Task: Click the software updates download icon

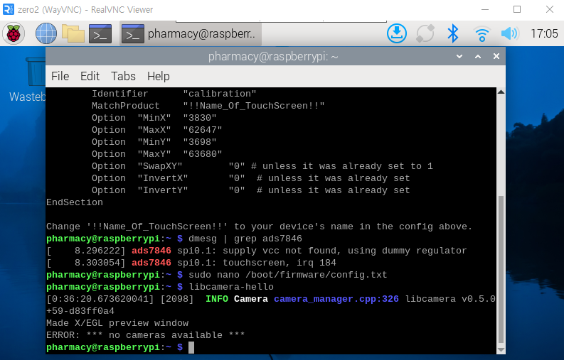Action: 397,33
